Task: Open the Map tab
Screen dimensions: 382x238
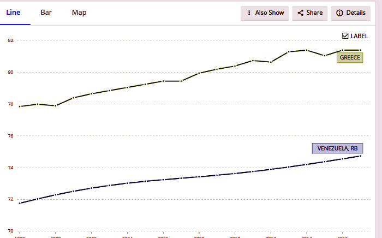Action: point(79,13)
